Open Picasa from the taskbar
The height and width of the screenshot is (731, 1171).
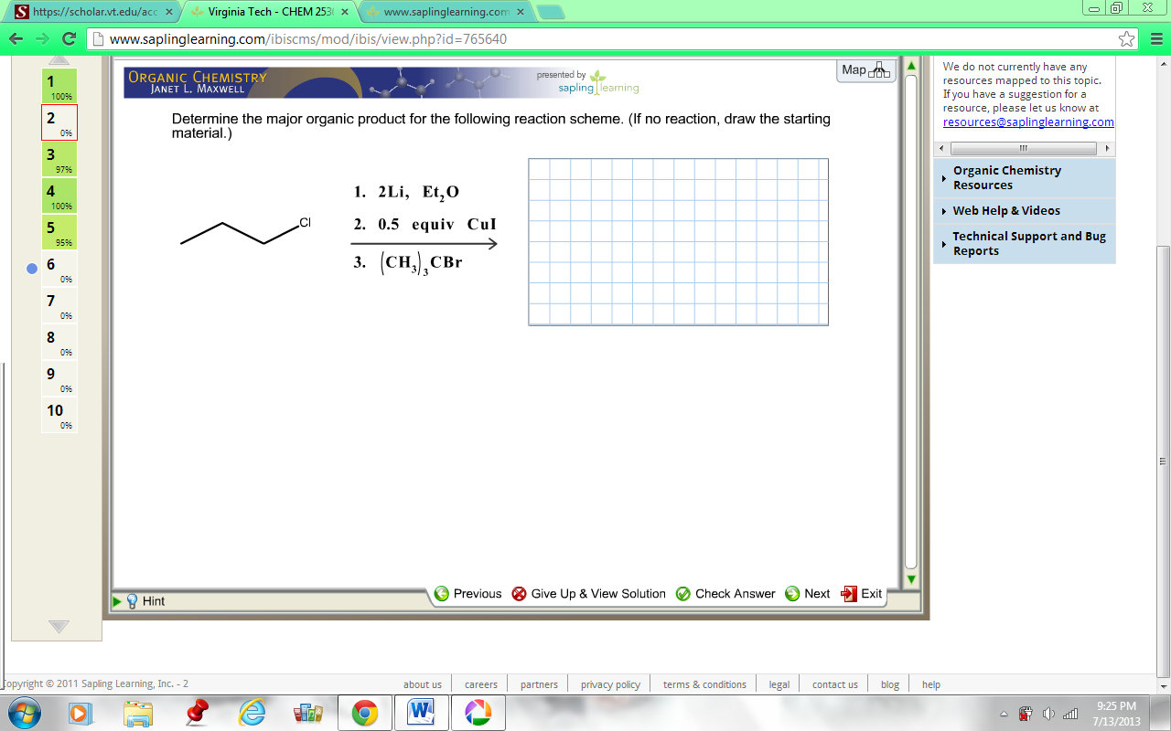click(478, 712)
